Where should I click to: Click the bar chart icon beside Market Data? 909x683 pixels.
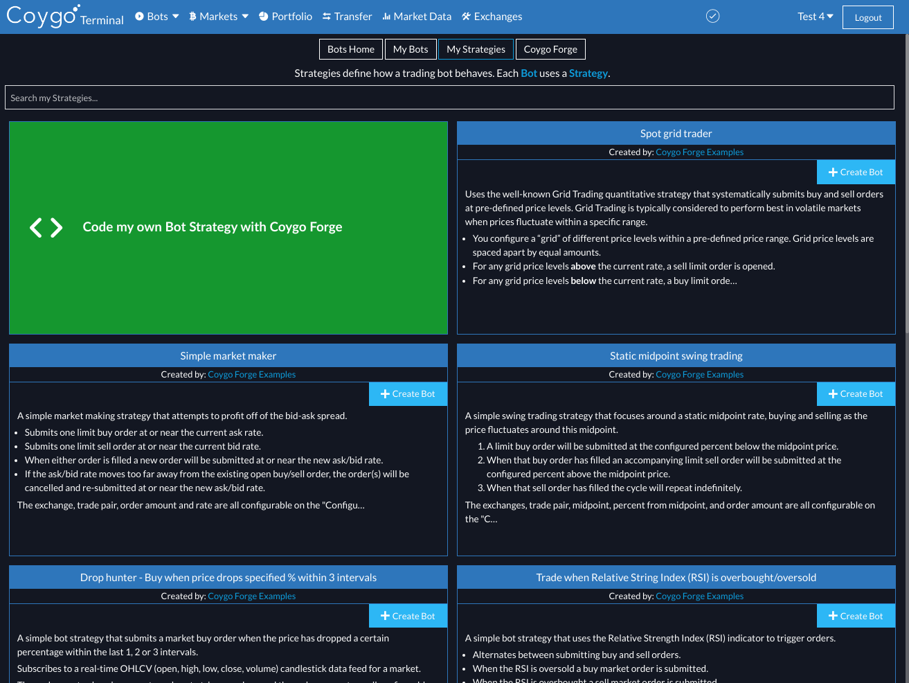click(386, 16)
